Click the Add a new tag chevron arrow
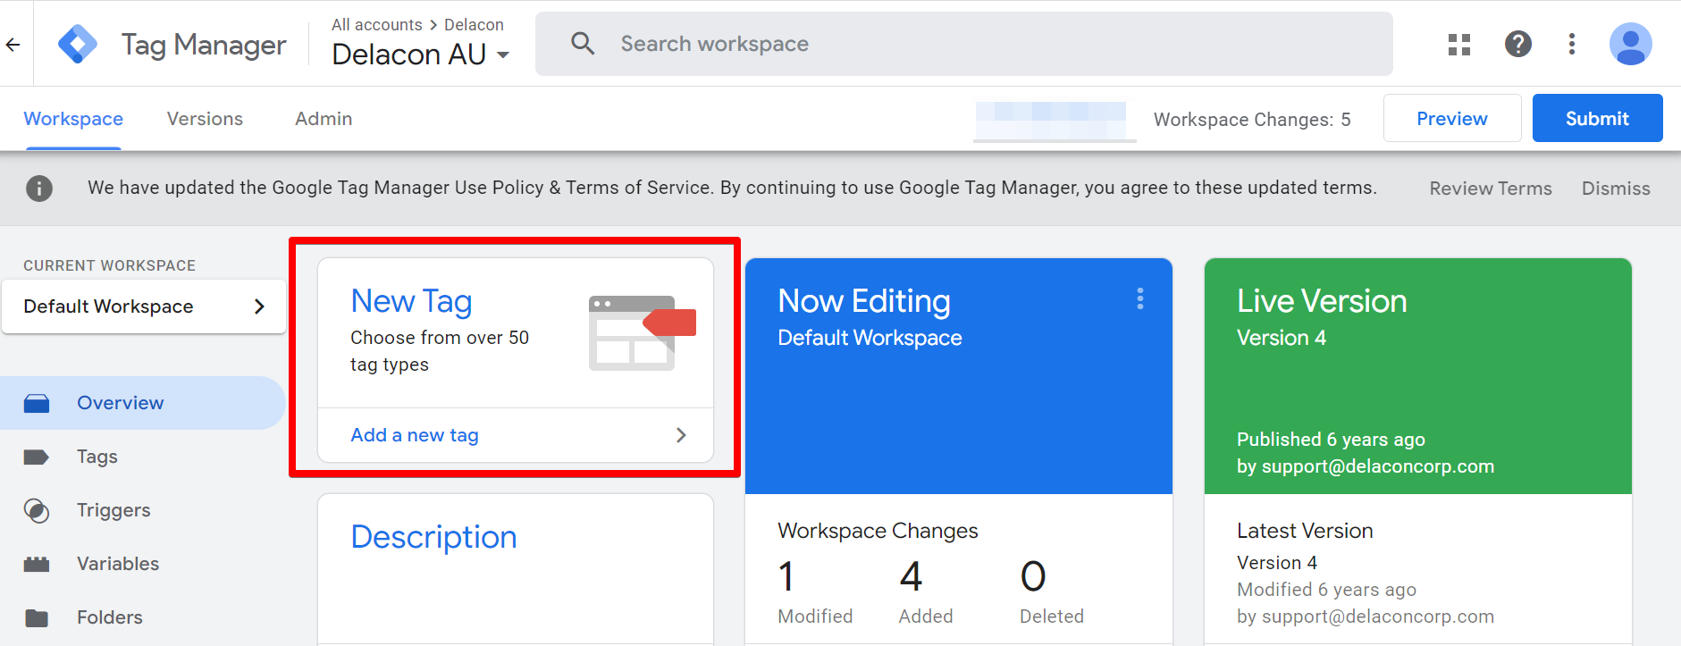1681x646 pixels. 681,435
